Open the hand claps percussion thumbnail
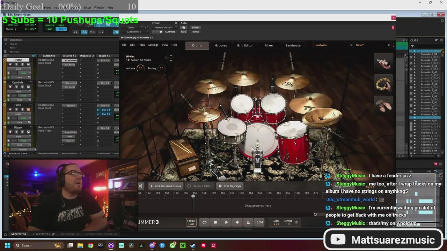 point(383,105)
